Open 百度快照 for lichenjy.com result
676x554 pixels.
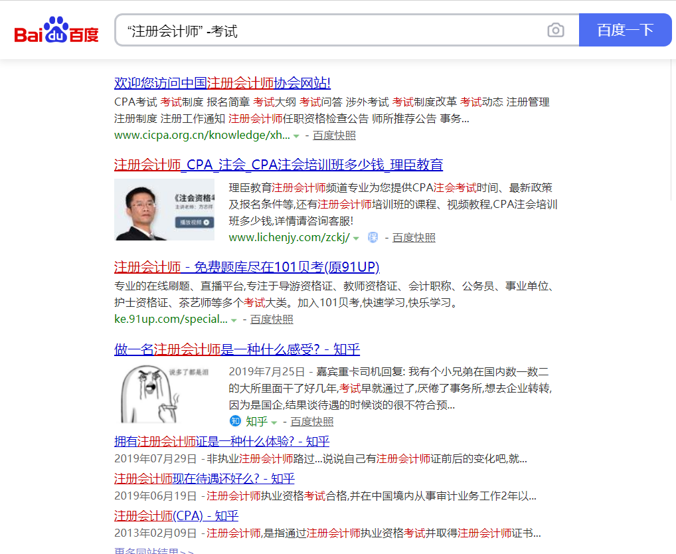(414, 238)
